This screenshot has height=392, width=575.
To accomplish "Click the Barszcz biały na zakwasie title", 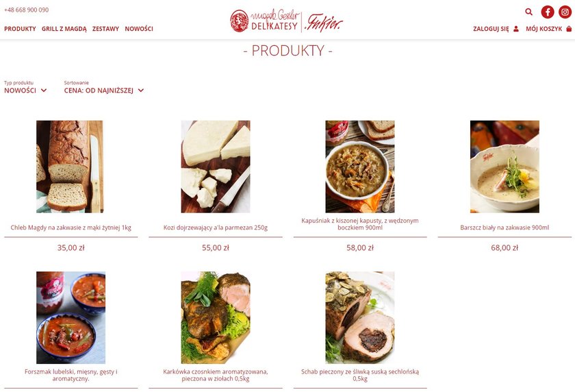I will click(x=504, y=228).
